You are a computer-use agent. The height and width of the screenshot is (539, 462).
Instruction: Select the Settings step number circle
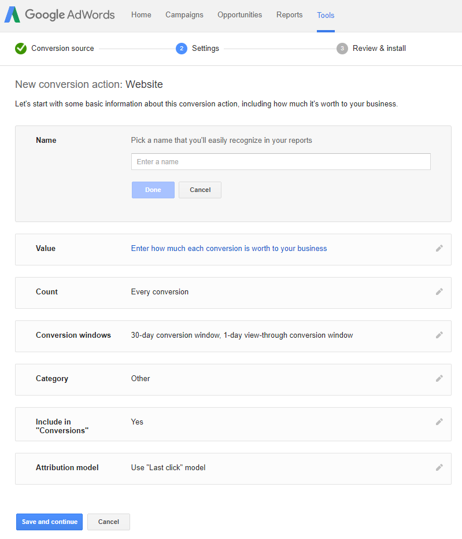[x=182, y=49]
